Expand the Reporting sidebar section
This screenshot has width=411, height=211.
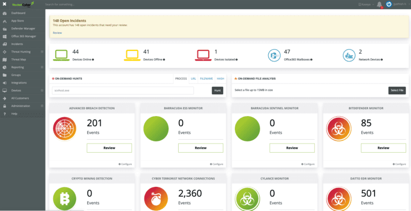42,67
